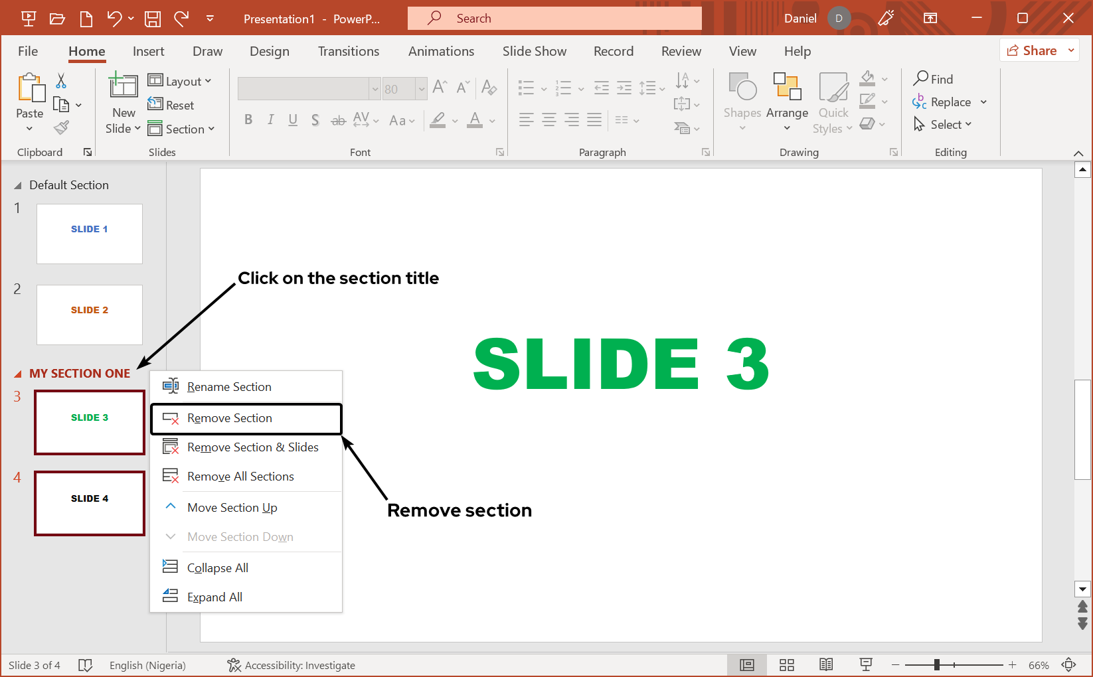Expand the Select dropdown in Editing

(x=944, y=125)
